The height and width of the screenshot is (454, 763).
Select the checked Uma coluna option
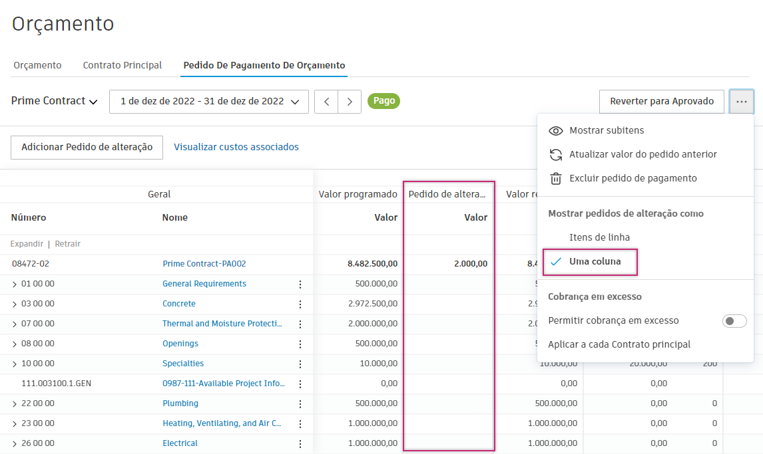[590, 262]
